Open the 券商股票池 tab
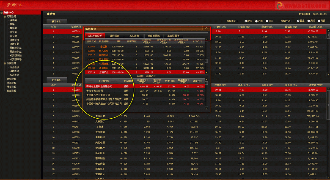330x180 pixels. (x=154, y=36)
